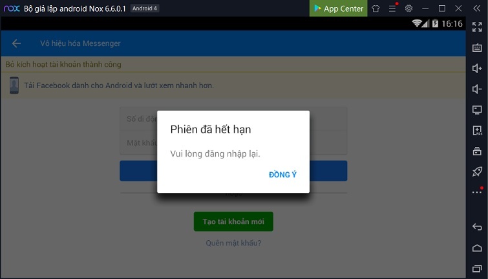Viewport: 488px width, 279px height.
Task: Click the rocket speed-up icon
Action: click(x=477, y=172)
